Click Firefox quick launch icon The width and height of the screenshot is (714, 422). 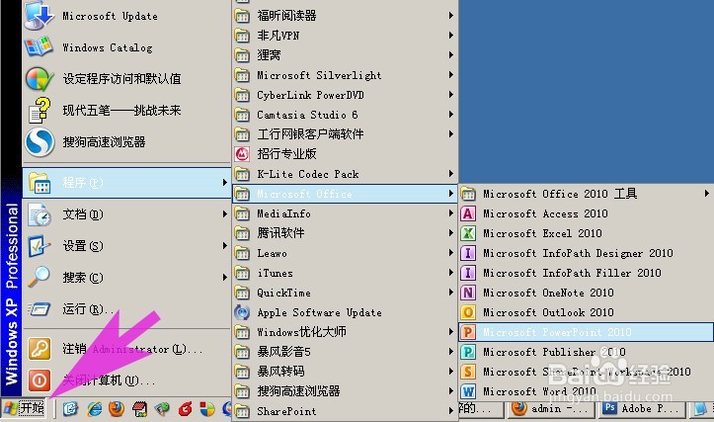(118, 409)
